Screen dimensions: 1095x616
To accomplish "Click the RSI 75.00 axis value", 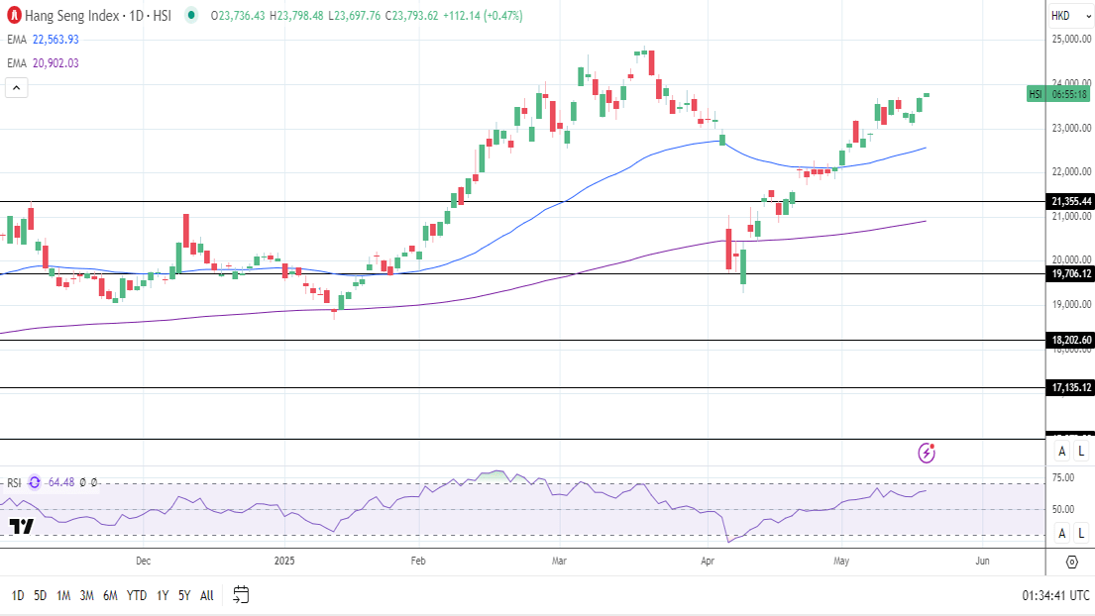I will (1063, 478).
